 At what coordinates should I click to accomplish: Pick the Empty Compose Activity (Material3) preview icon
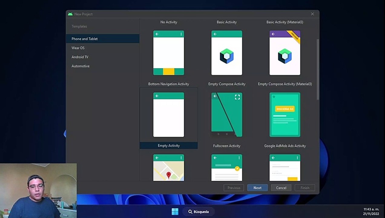tap(285, 53)
